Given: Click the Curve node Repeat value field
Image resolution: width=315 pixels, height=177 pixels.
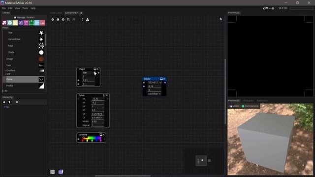Looking at the screenshot, I should (98, 125).
